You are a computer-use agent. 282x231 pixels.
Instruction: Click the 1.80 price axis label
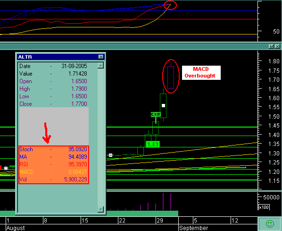point(274,61)
